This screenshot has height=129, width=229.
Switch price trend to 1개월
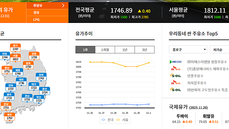[x=105, y=50]
